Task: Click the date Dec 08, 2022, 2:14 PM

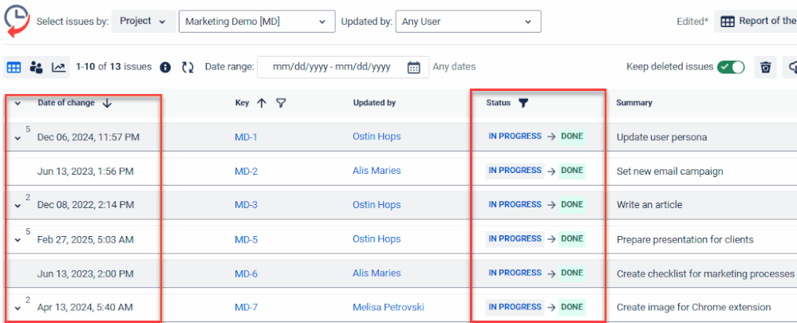Action: point(86,205)
